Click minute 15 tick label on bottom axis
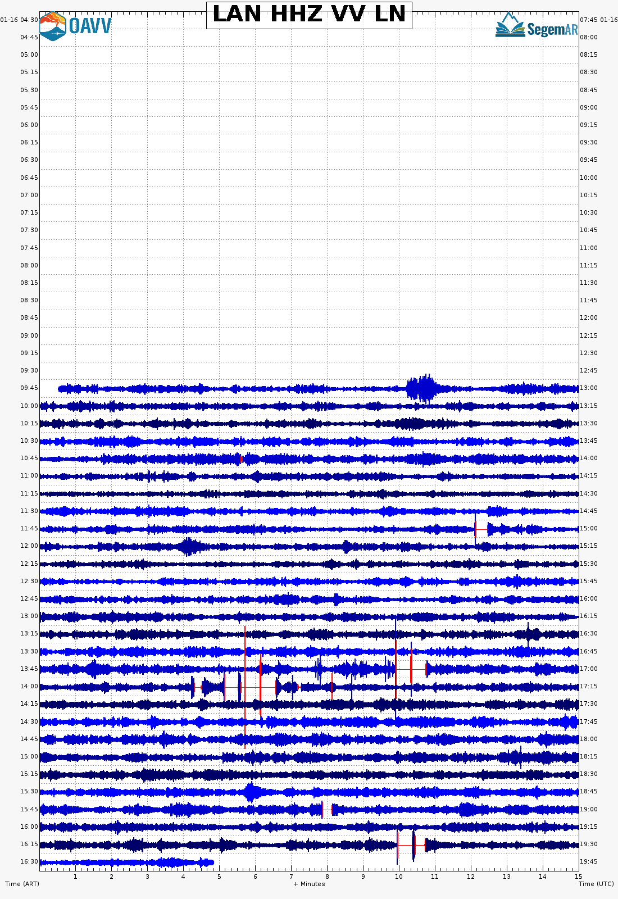618x899 pixels. [x=578, y=877]
